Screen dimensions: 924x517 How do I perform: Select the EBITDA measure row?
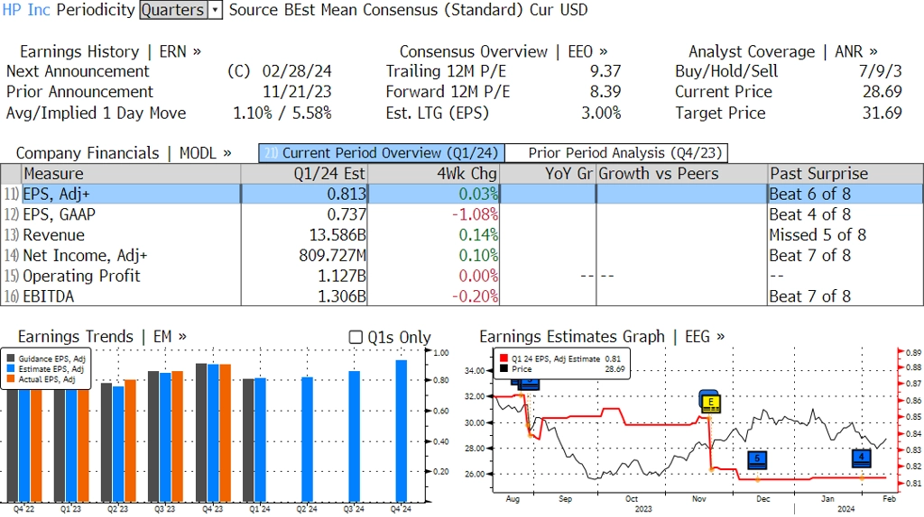coord(462,296)
